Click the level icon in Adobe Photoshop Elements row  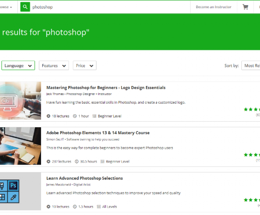[103, 161]
